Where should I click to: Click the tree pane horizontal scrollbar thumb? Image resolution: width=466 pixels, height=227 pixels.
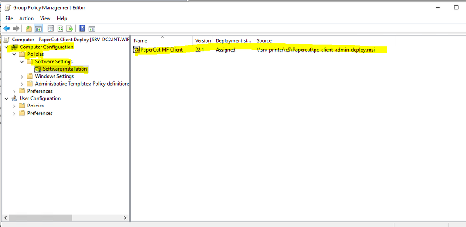pos(41,218)
